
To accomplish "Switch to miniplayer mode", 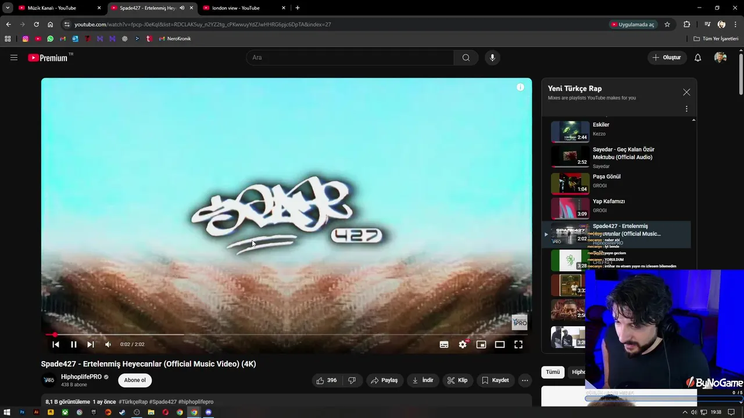I will pyautogui.click(x=481, y=344).
